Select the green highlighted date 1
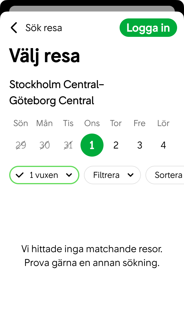This screenshot has height=327, width=184. [92, 145]
